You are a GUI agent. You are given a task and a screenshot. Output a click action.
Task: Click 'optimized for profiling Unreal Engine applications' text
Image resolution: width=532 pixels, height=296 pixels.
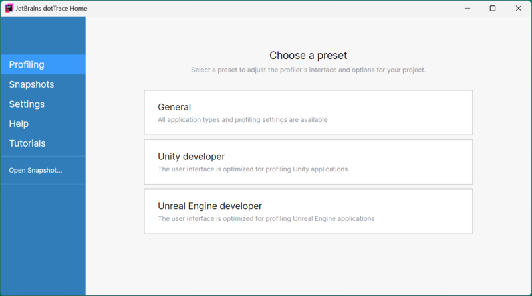point(299,218)
